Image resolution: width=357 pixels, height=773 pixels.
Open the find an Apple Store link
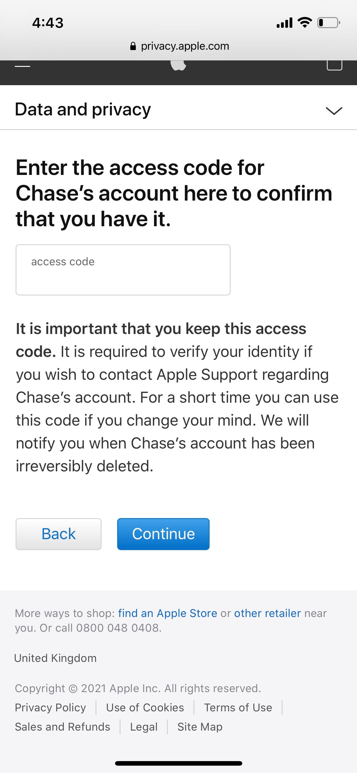click(168, 613)
